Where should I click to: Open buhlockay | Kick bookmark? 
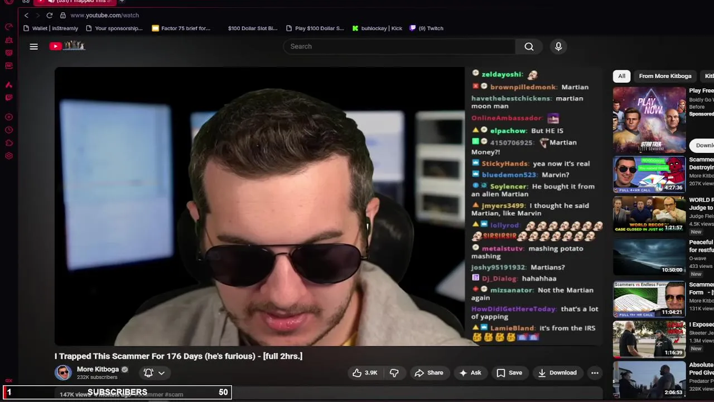(377, 28)
